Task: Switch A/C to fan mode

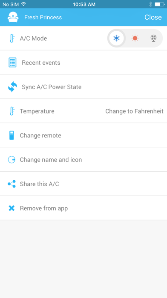Action: pyautogui.click(x=153, y=38)
